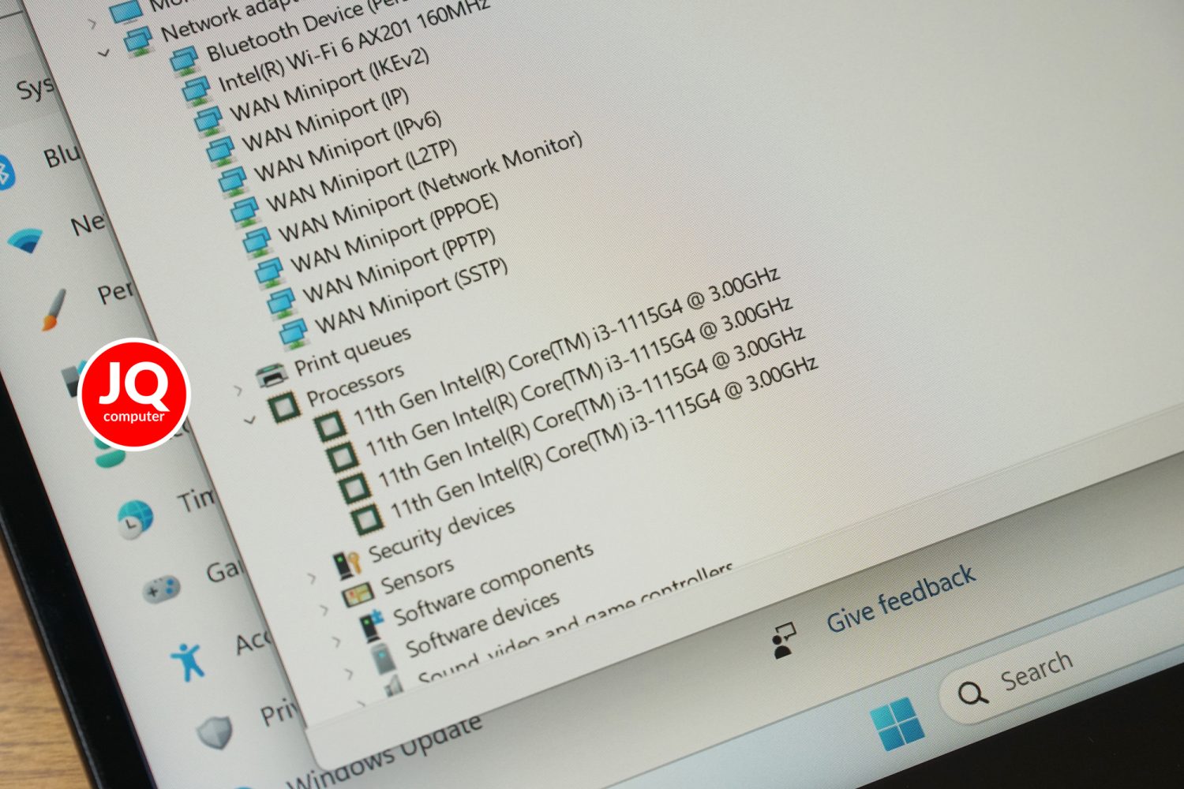Click the Time clock icon in Settings
1184x789 pixels.
pos(136,519)
